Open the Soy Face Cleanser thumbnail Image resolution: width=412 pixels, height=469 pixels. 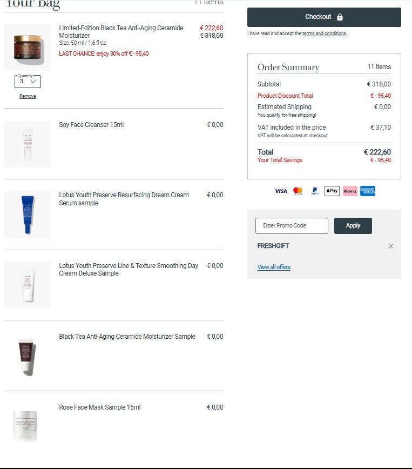point(28,144)
